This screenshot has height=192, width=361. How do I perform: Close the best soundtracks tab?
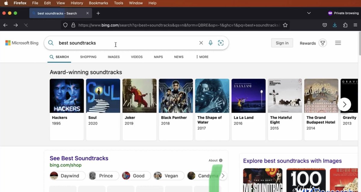click(x=88, y=13)
